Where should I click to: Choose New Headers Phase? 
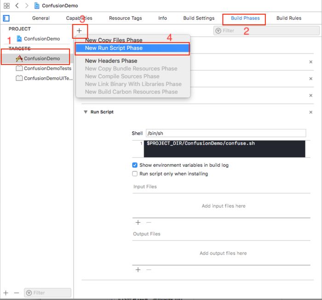click(x=111, y=61)
